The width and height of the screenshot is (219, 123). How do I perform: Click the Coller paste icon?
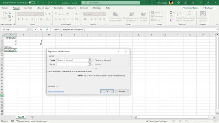point(5,14)
